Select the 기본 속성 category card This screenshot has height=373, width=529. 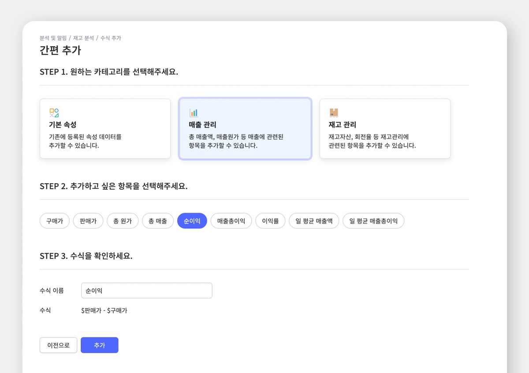105,128
